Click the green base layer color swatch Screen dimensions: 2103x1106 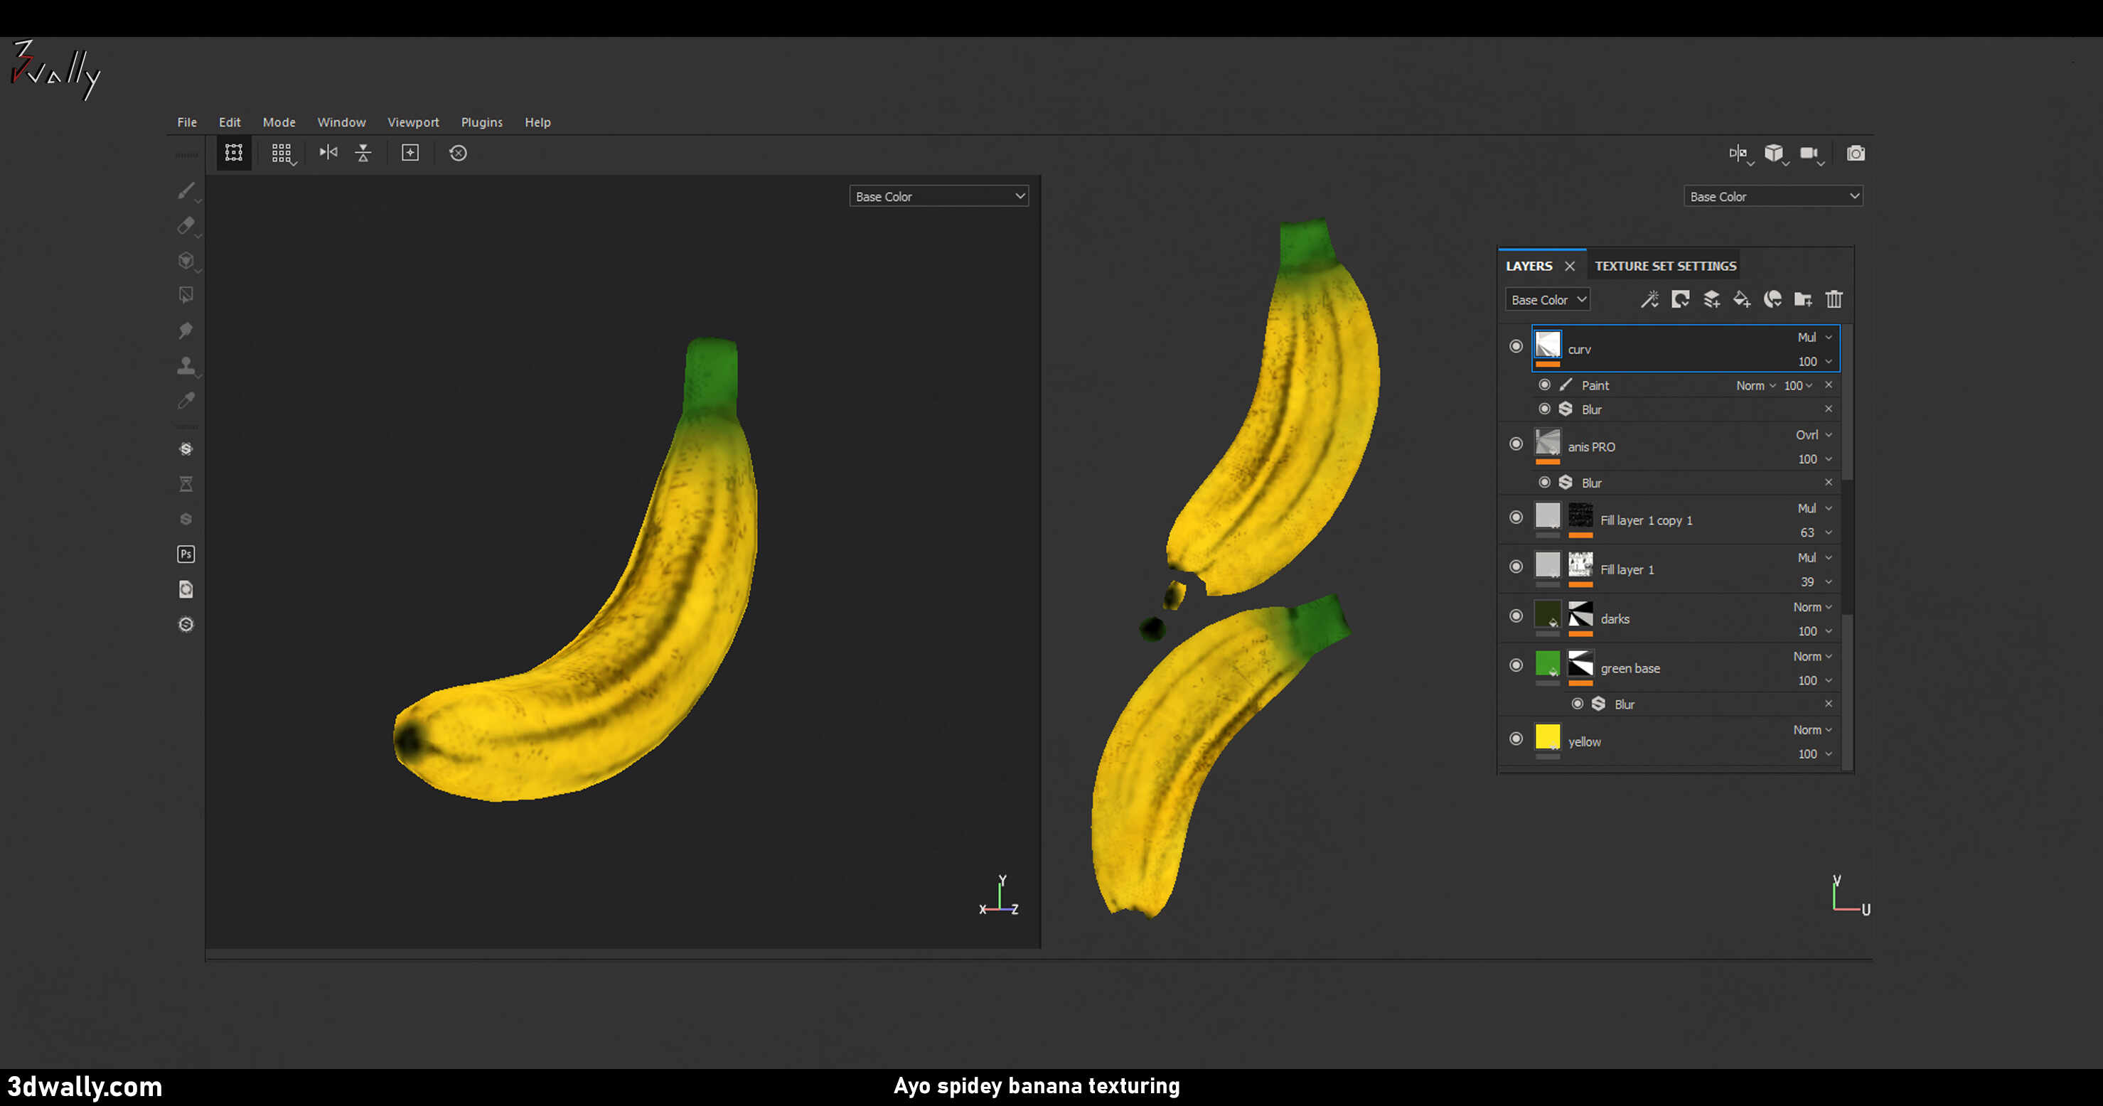[x=1547, y=664]
